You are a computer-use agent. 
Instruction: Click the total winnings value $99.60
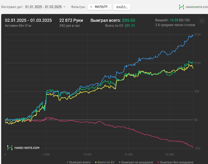[129, 20]
